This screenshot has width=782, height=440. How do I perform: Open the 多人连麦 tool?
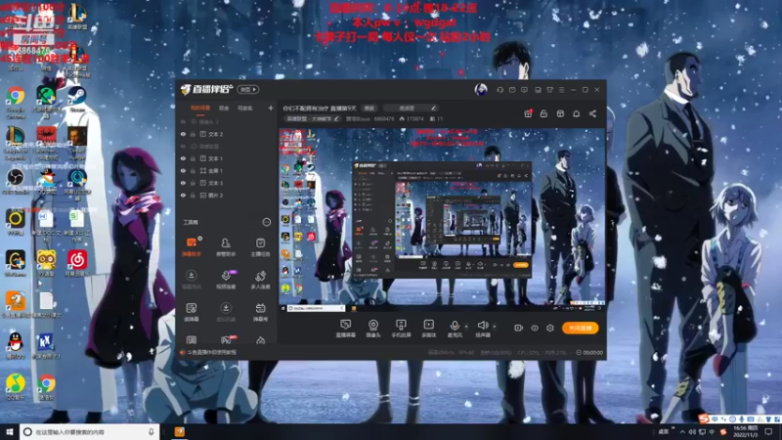click(x=260, y=280)
